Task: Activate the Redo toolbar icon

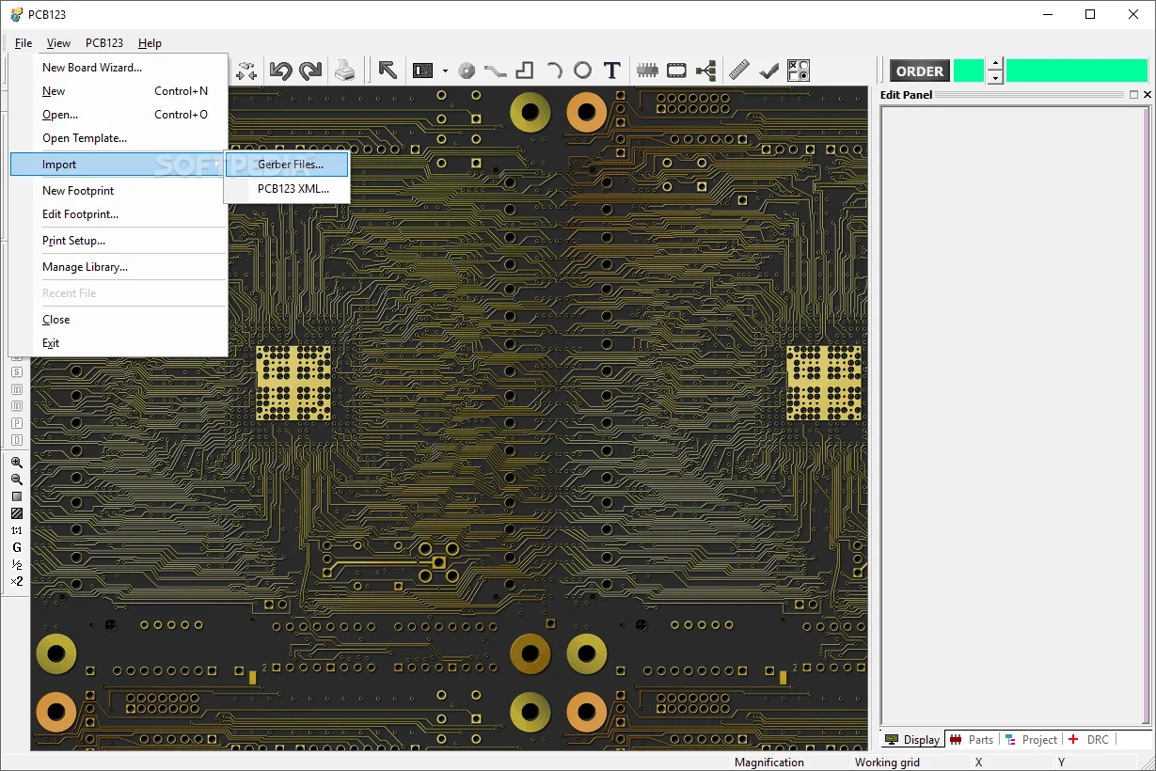Action: [311, 70]
